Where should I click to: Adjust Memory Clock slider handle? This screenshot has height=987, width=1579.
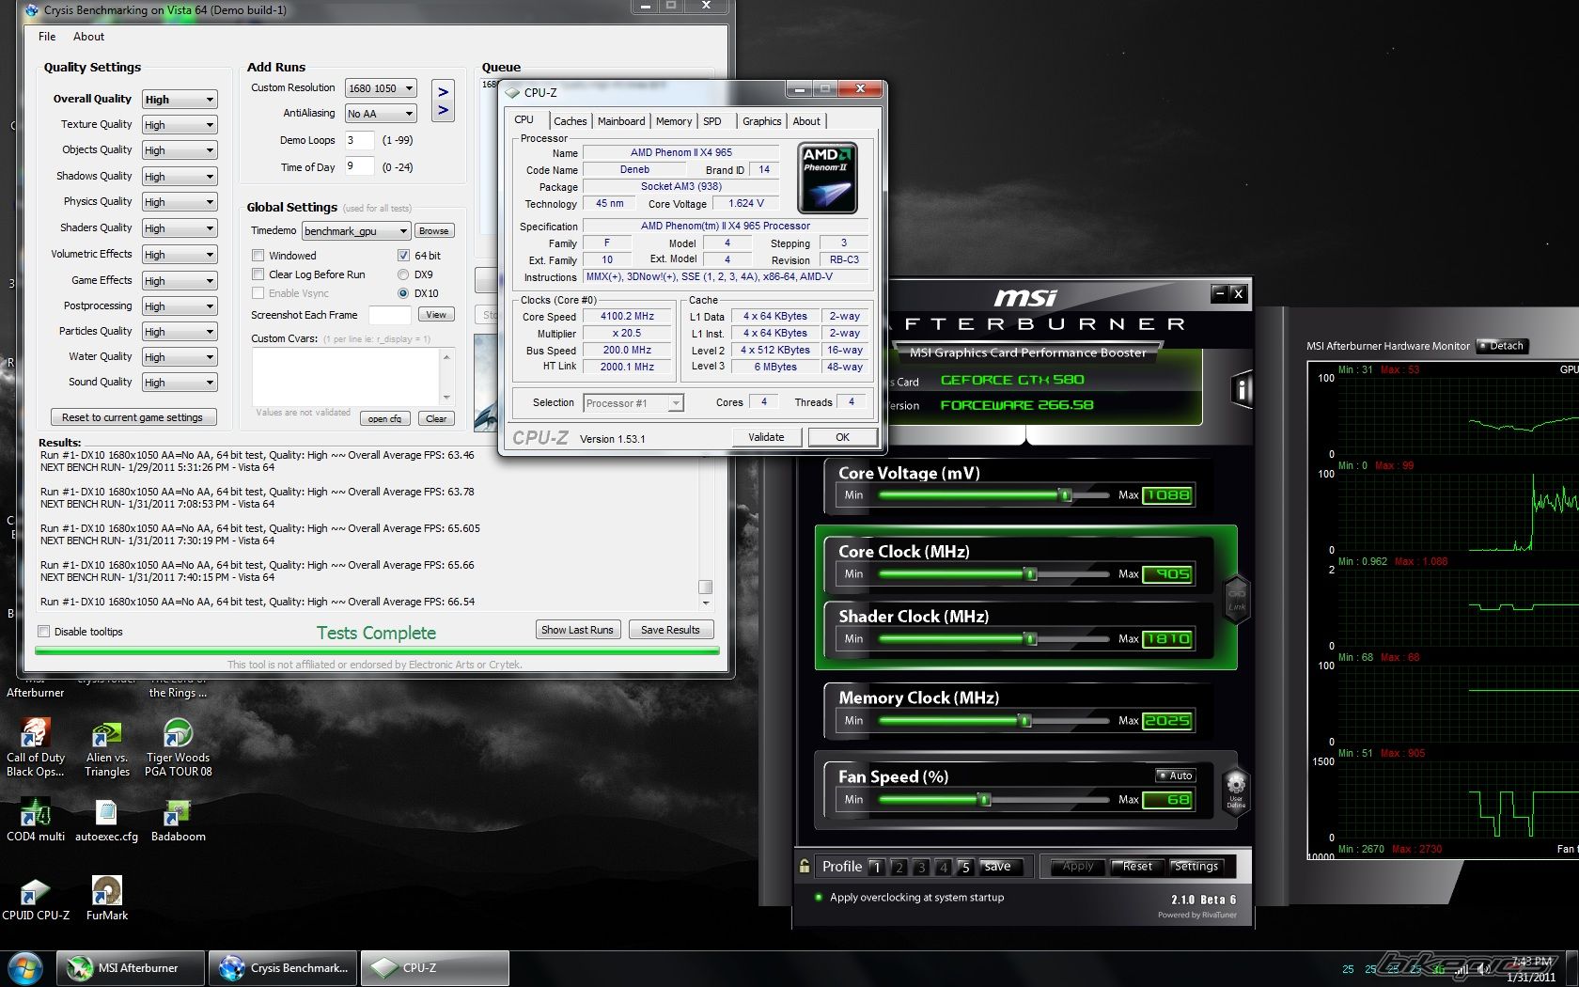tap(1025, 721)
